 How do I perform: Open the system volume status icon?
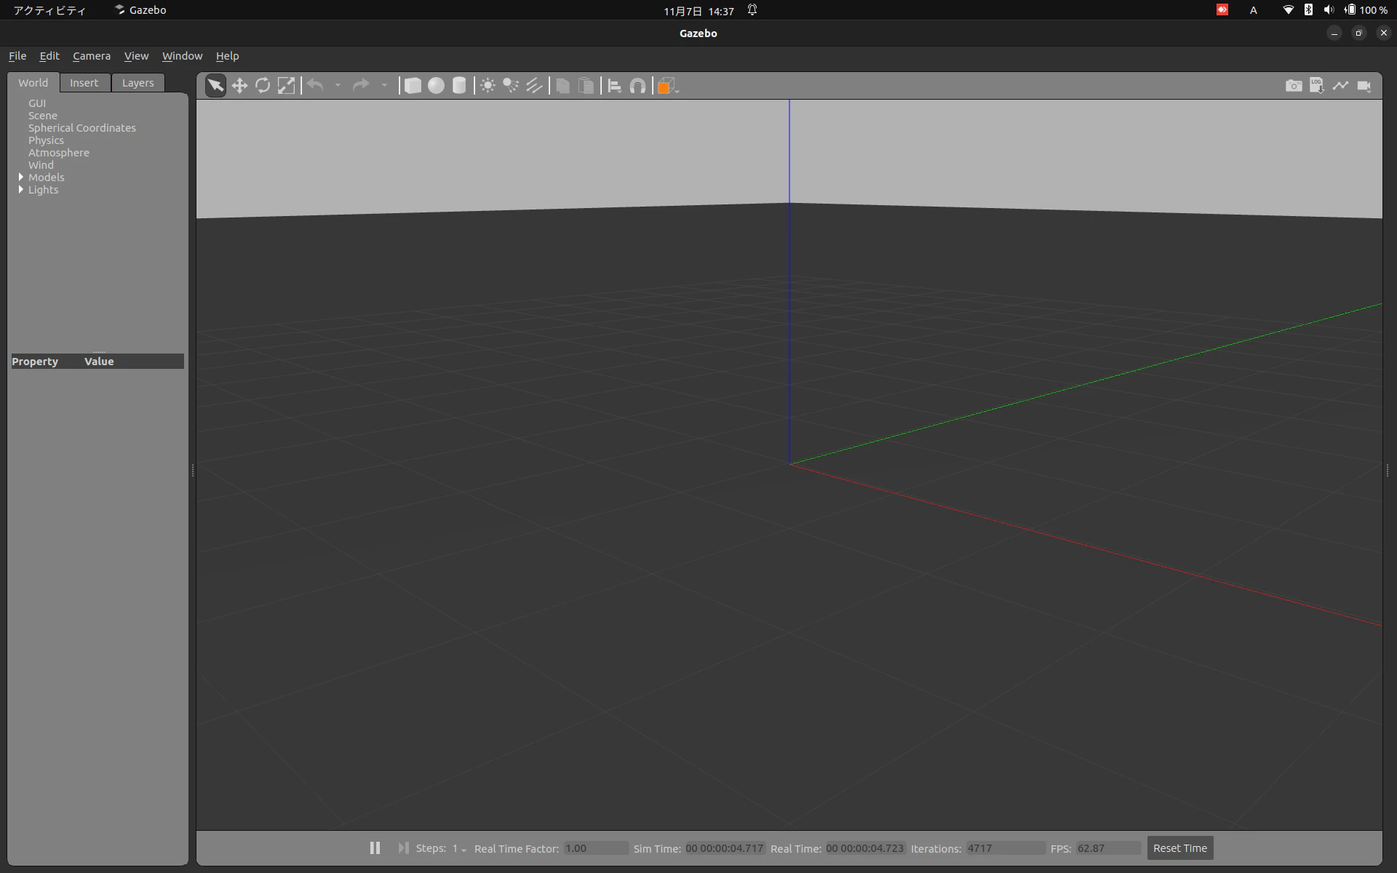point(1329,10)
